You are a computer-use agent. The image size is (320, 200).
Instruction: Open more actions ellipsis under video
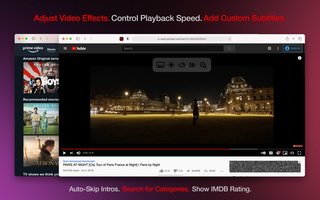point(222,171)
